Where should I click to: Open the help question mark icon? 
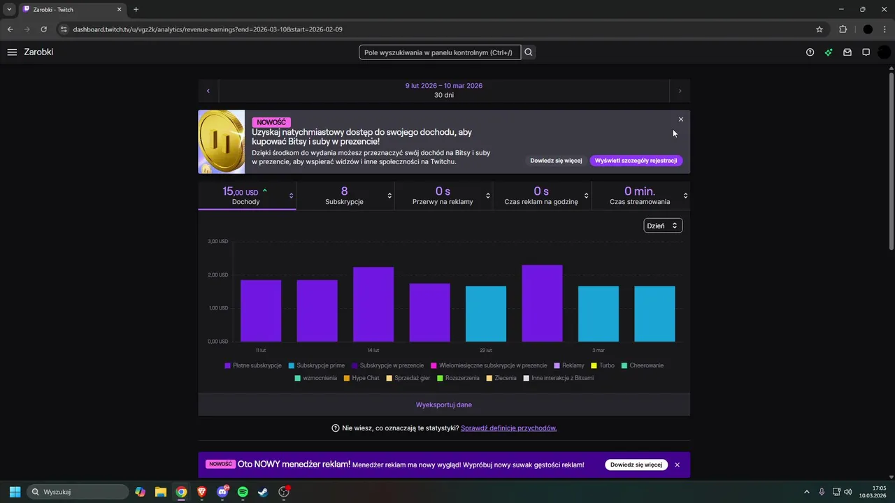point(810,52)
